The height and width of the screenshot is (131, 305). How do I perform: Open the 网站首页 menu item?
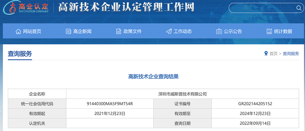pos(28,31)
